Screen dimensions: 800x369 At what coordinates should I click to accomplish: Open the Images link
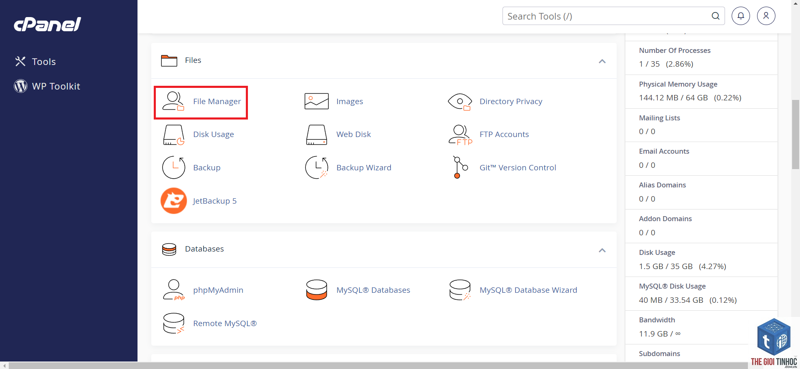pyautogui.click(x=350, y=101)
